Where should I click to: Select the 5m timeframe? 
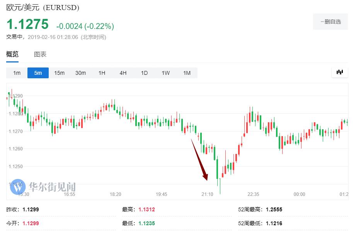point(38,73)
